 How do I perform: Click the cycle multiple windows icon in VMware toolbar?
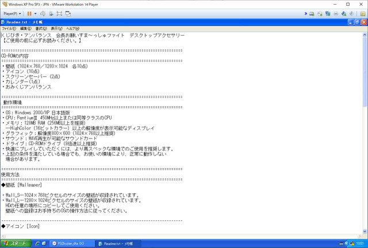(x=68, y=14)
